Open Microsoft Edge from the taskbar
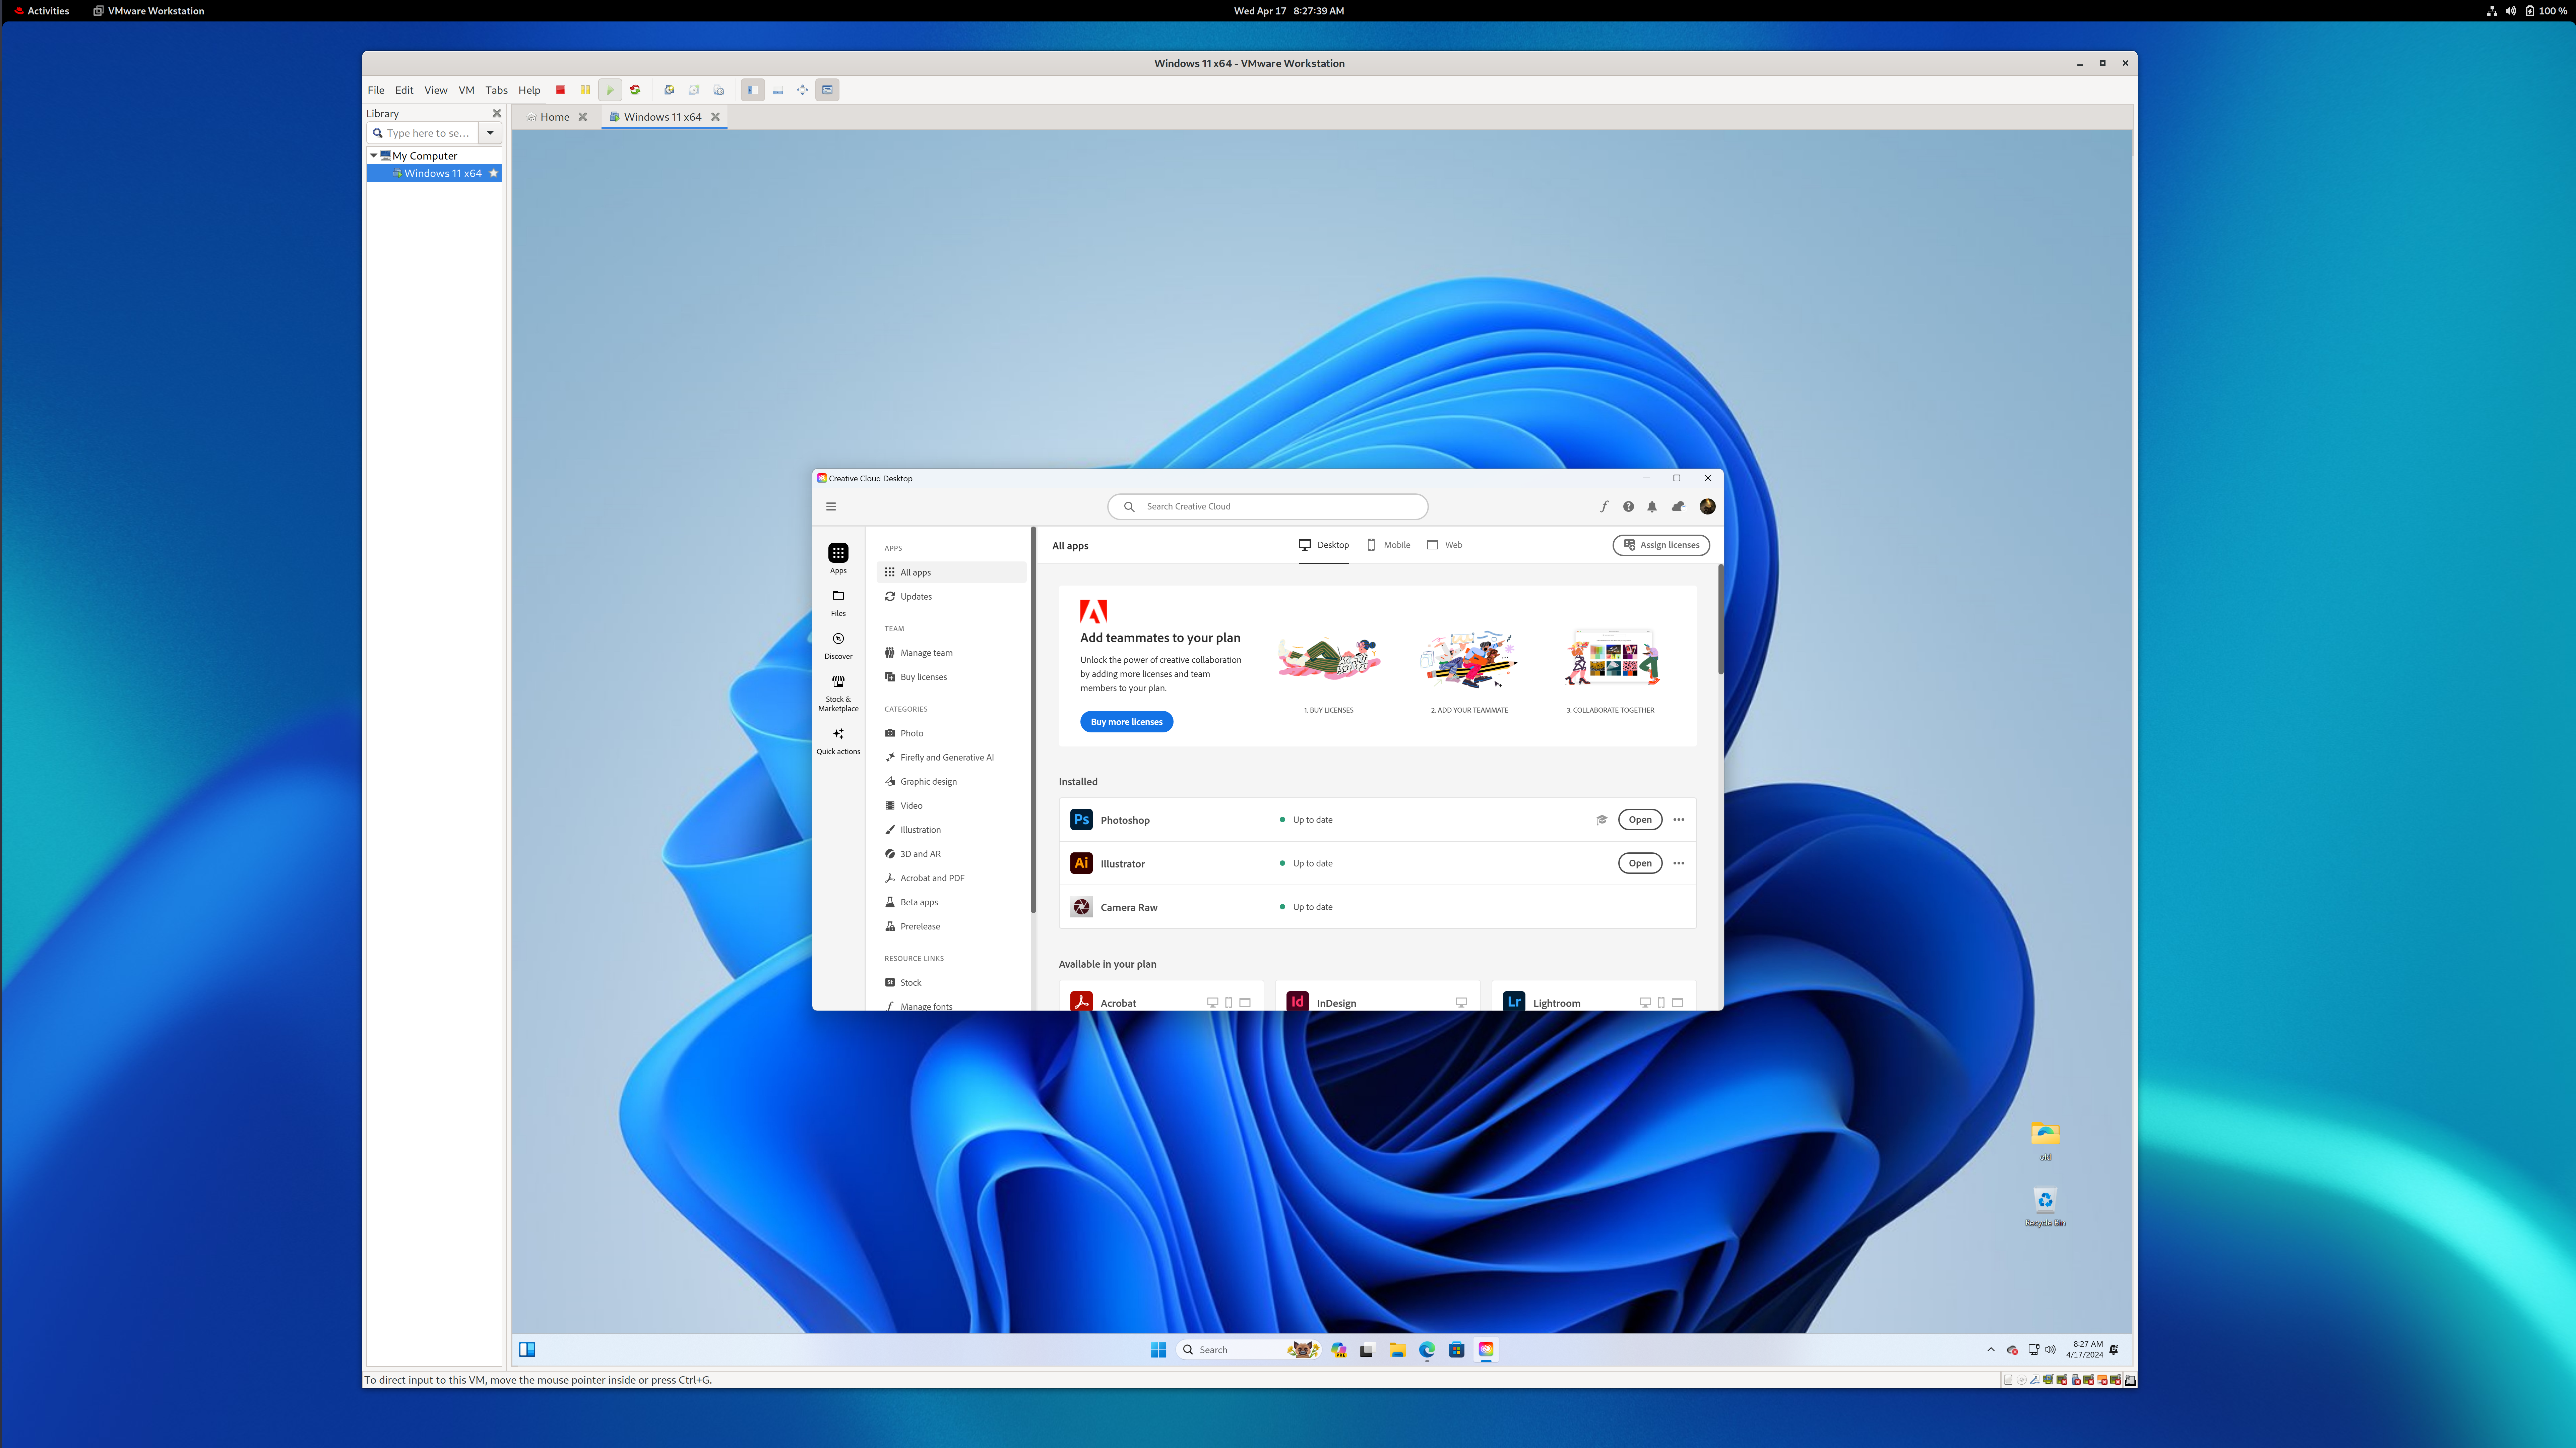2576x1448 pixels. 1427,1350
